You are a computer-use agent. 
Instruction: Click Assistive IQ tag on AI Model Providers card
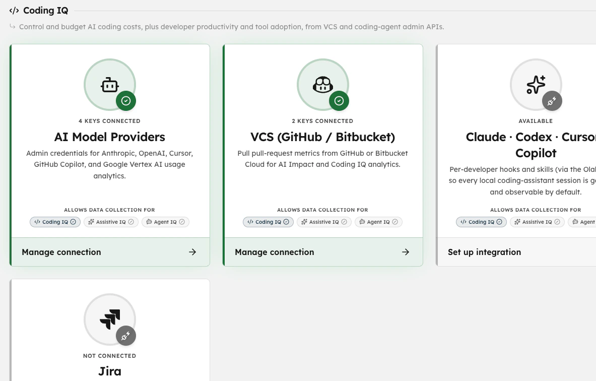(111, 222)
